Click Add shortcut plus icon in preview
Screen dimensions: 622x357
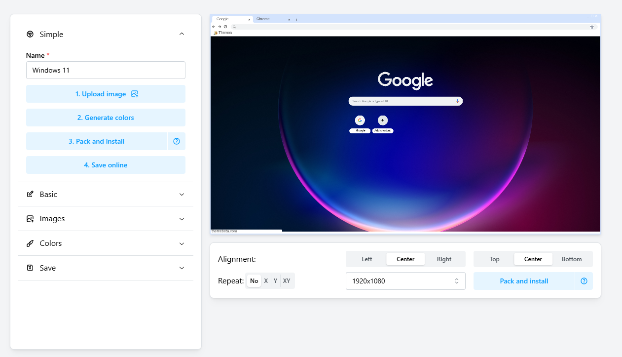coord(383,120)
